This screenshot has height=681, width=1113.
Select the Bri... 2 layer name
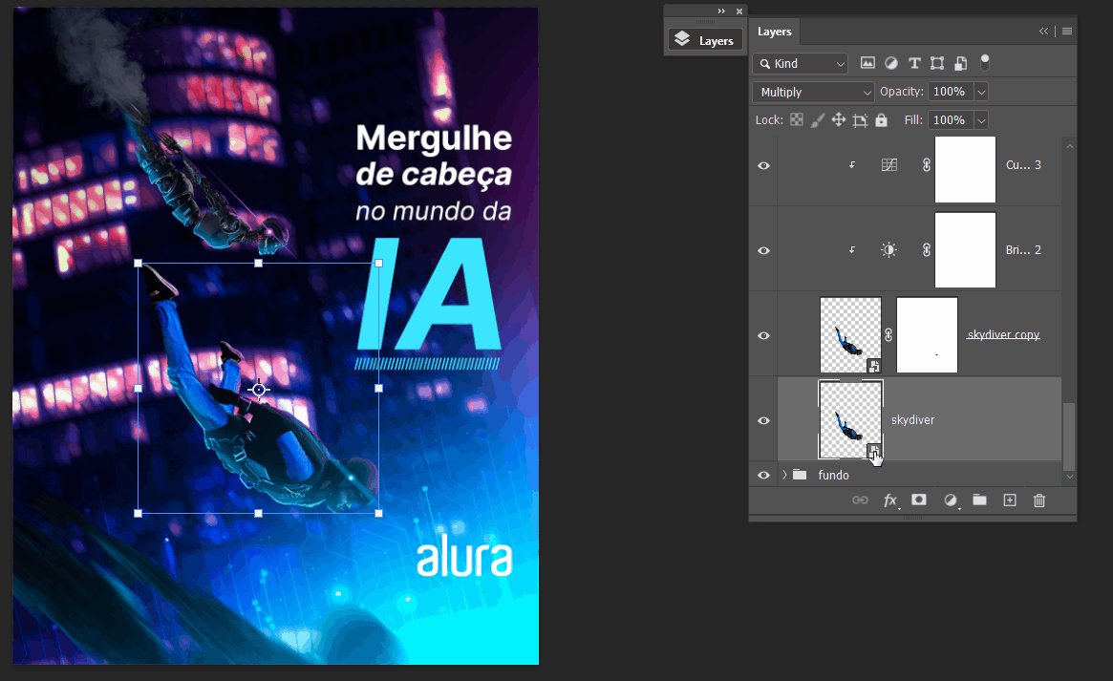[x=1023, y=249]
